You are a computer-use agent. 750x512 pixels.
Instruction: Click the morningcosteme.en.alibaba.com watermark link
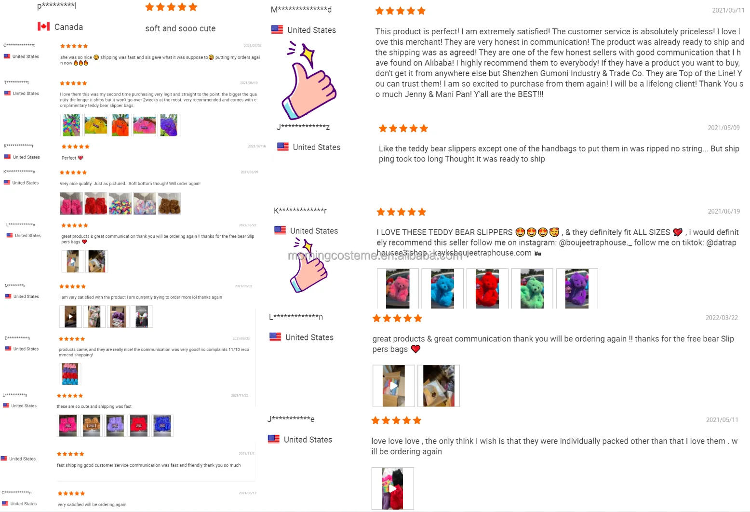point(375,256)
